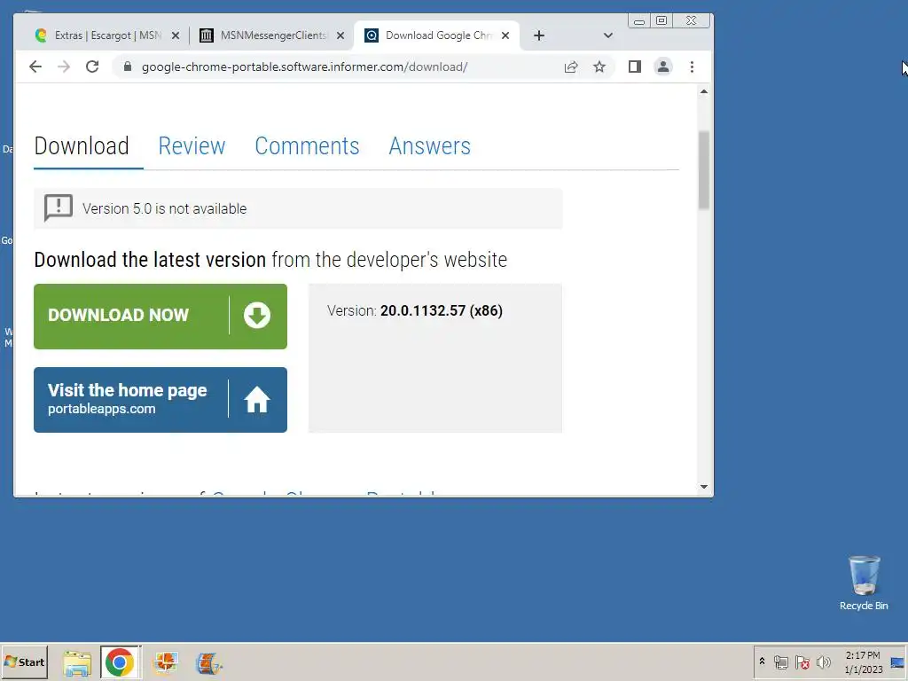Click the page scrollbar up arrow
Screen dimensions: 908x681
point(703,91)
